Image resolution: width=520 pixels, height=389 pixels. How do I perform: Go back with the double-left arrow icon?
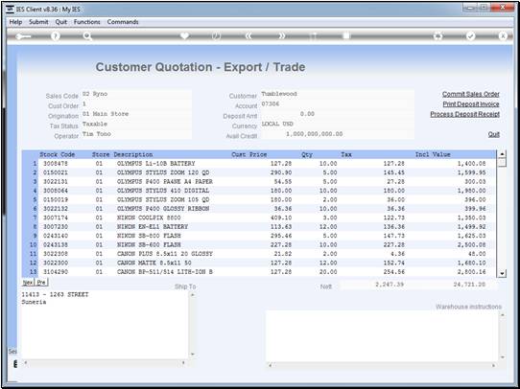[x=248, y=36]
